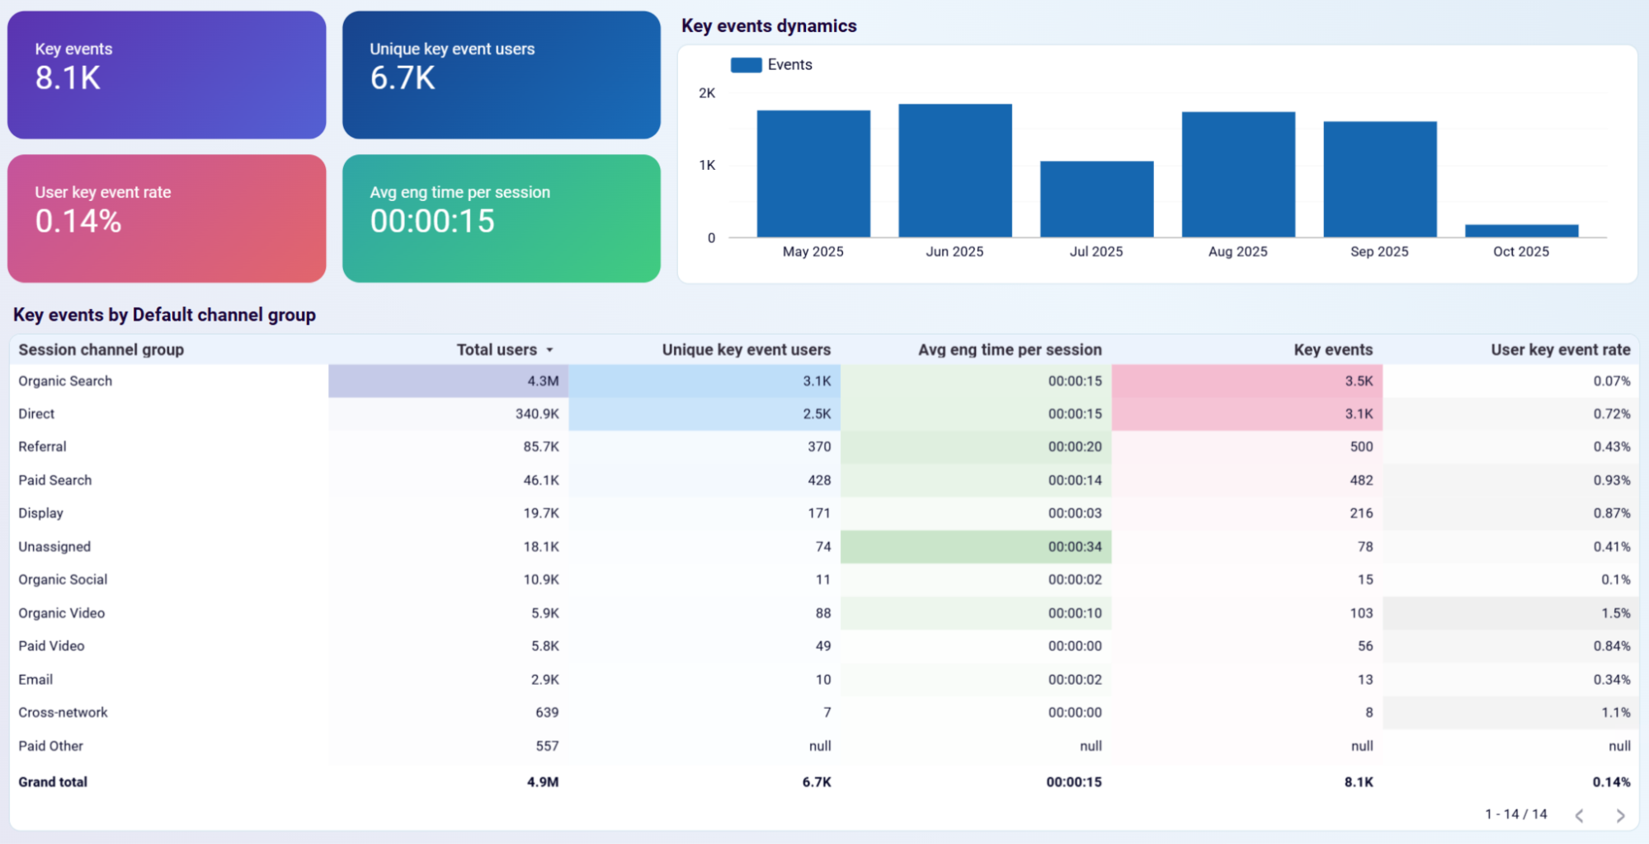Click the Key events 8.1K scorecard
The height and width of the screenshot is (844, 1649).
tap(166, 74)
